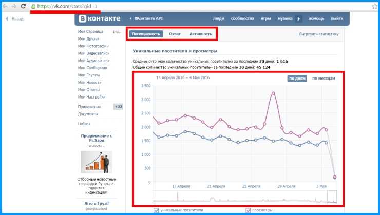The height and width of the screenshot is (215, 380).
Task: Open Документы in sidebar
Action: 88,114
